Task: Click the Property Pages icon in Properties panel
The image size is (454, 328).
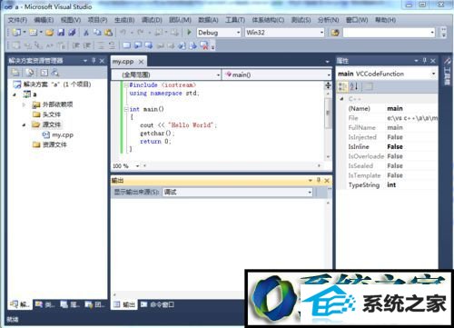Action: tap(369, 87)
